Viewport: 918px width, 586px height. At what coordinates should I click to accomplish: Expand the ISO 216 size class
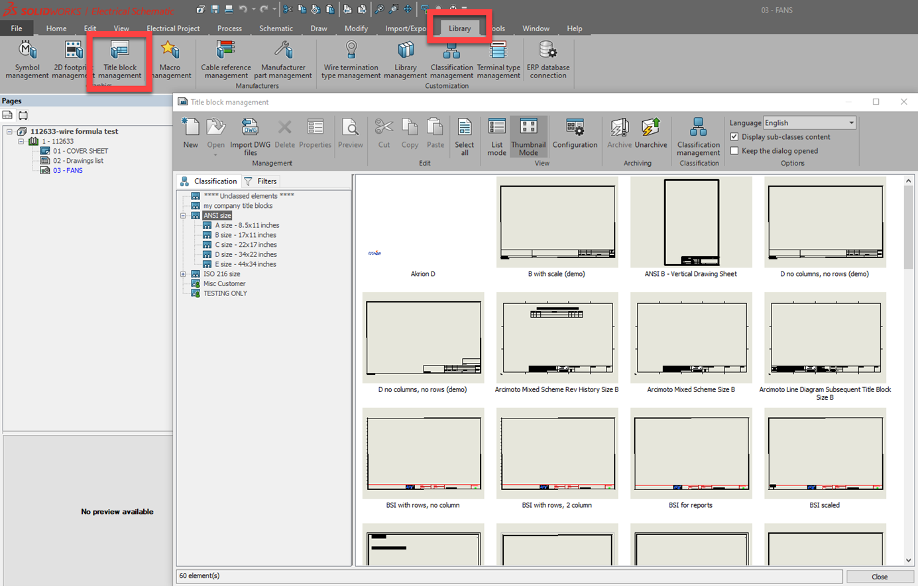(183, 274)
